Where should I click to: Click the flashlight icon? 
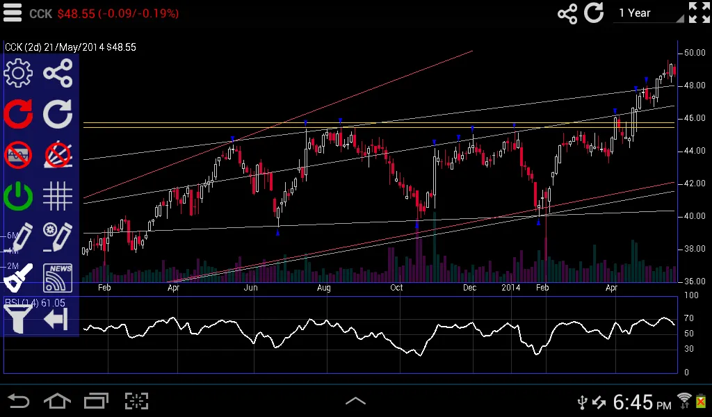coord(18,277)
